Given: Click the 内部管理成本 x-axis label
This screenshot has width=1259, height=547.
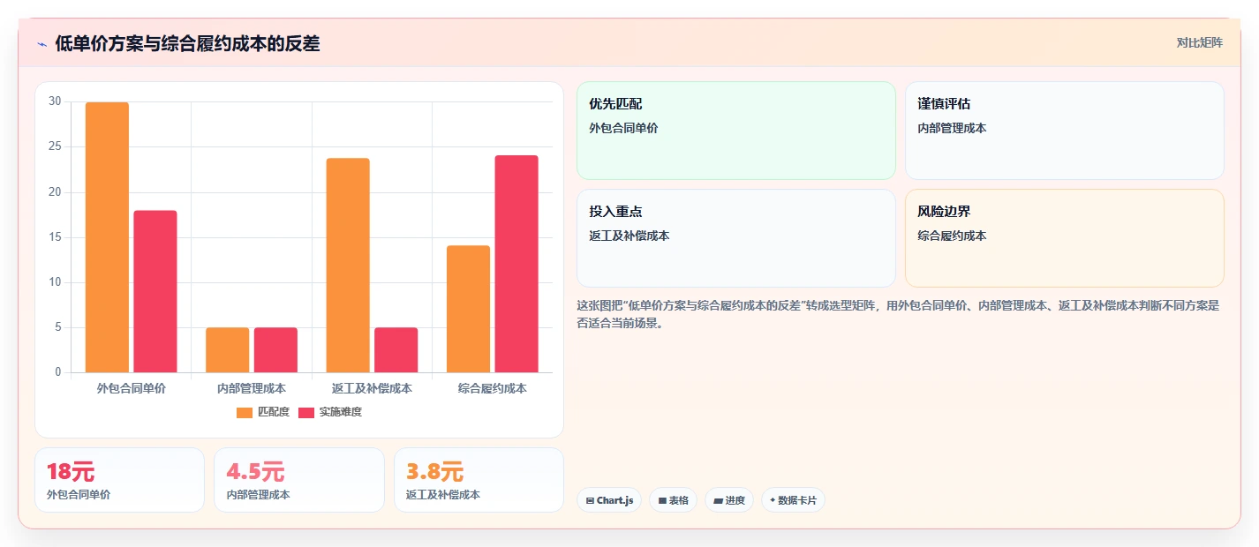Looking at the screenshot, I should (252, 388).
